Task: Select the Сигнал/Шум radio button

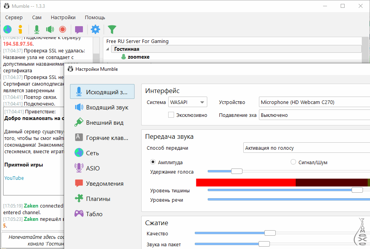Action: tap(293, 162)
